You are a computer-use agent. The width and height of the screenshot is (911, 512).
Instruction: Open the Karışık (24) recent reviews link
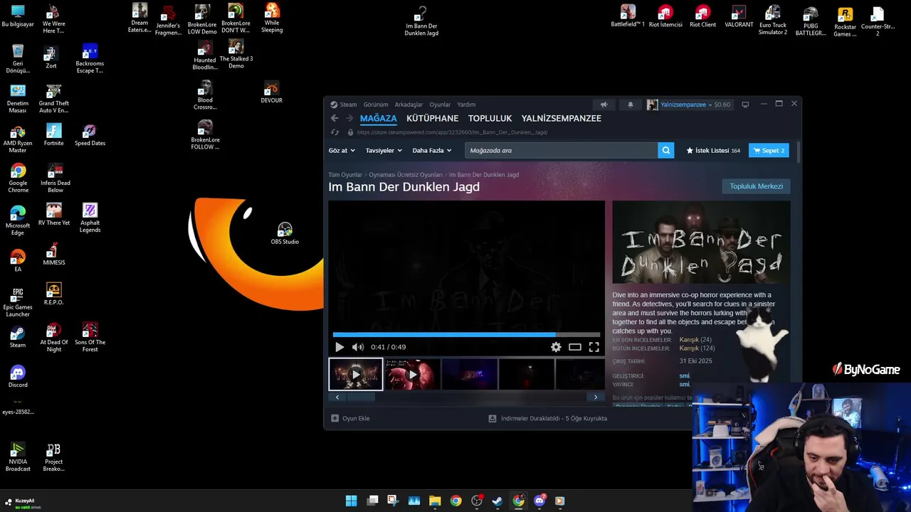695,340
